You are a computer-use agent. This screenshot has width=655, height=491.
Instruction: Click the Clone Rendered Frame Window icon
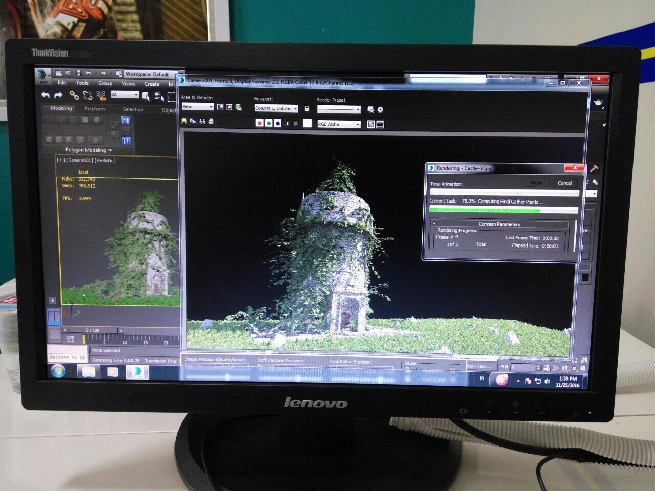pos(202,121)
